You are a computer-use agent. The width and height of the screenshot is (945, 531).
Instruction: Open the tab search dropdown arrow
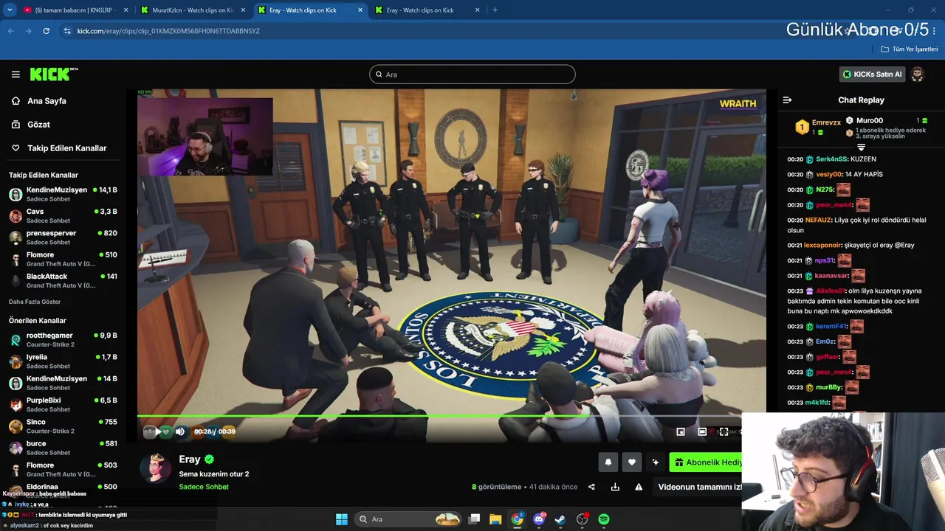coord(10,10)
